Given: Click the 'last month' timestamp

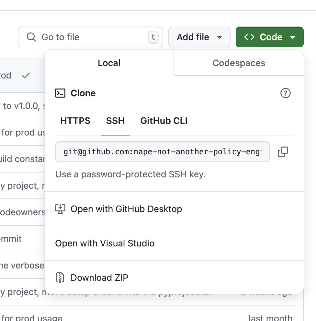Looking at the screenshot, I should point(270,318).
